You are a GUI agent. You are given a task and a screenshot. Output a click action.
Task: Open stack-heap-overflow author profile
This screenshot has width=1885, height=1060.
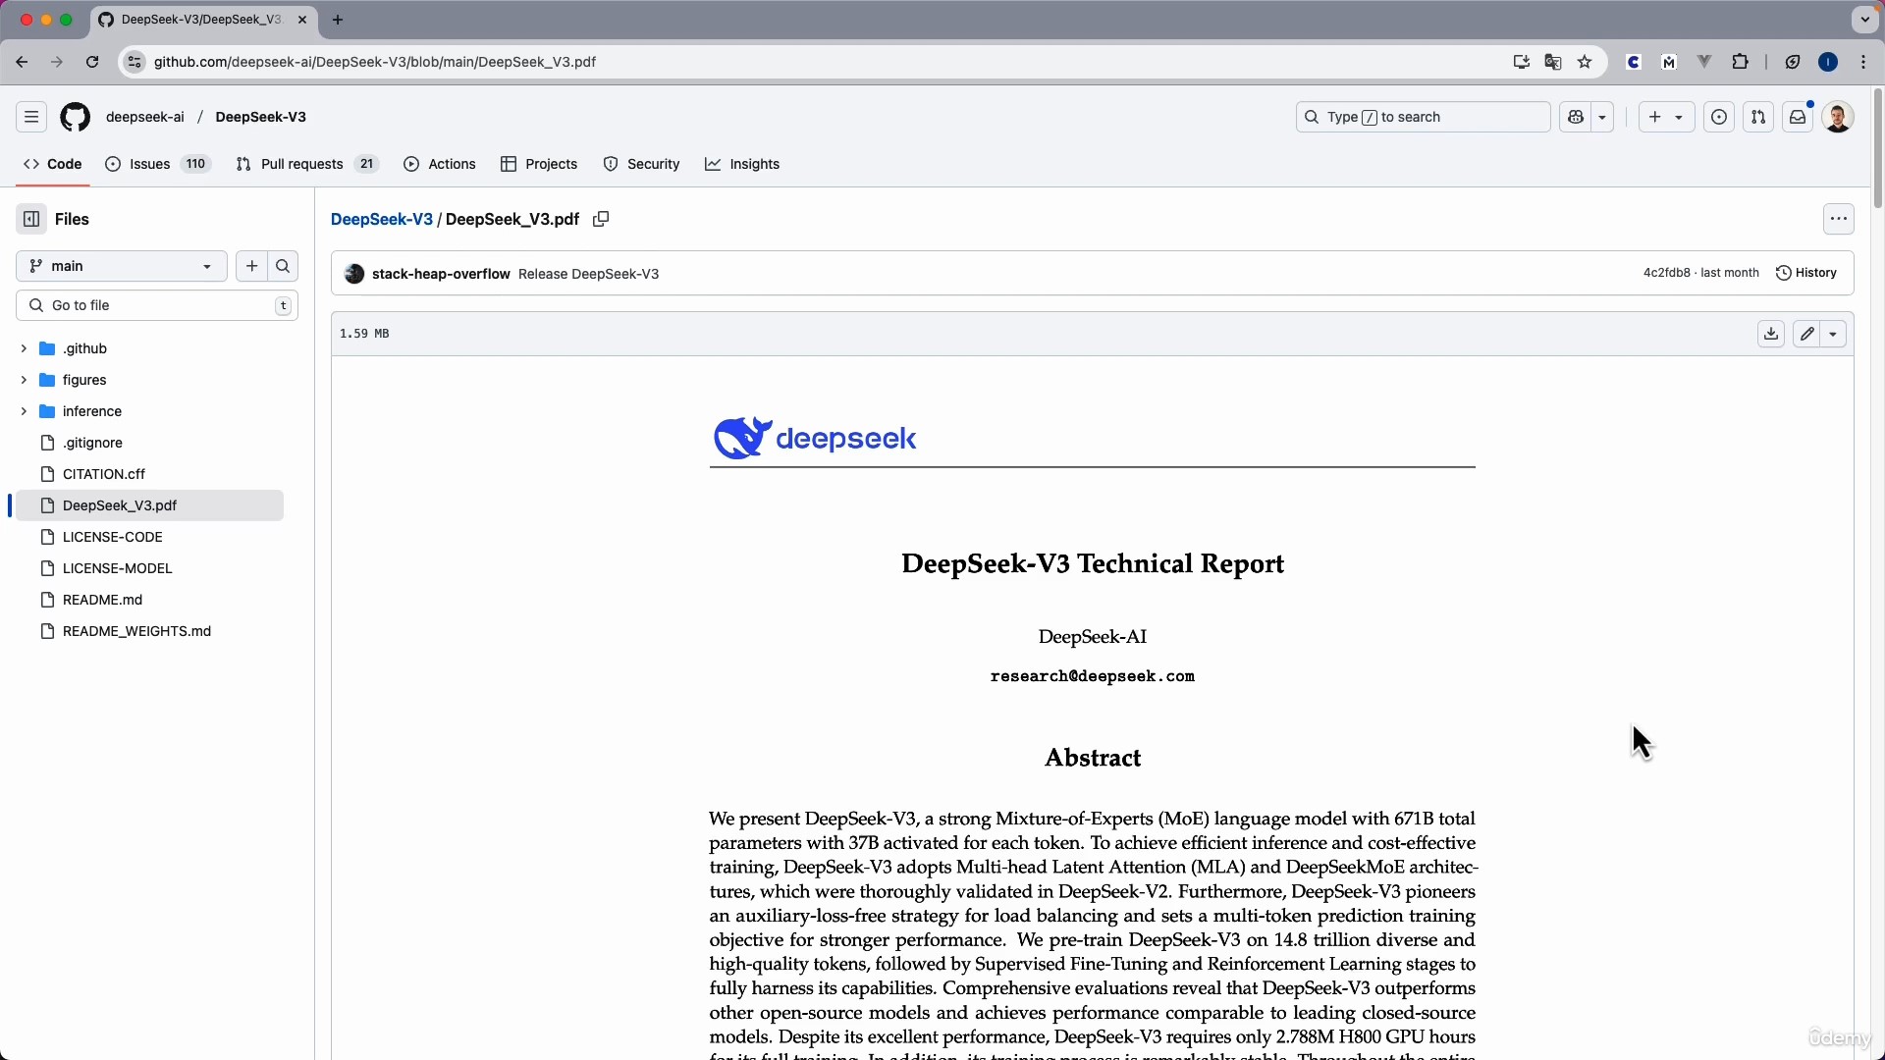[x=441, y=274]
